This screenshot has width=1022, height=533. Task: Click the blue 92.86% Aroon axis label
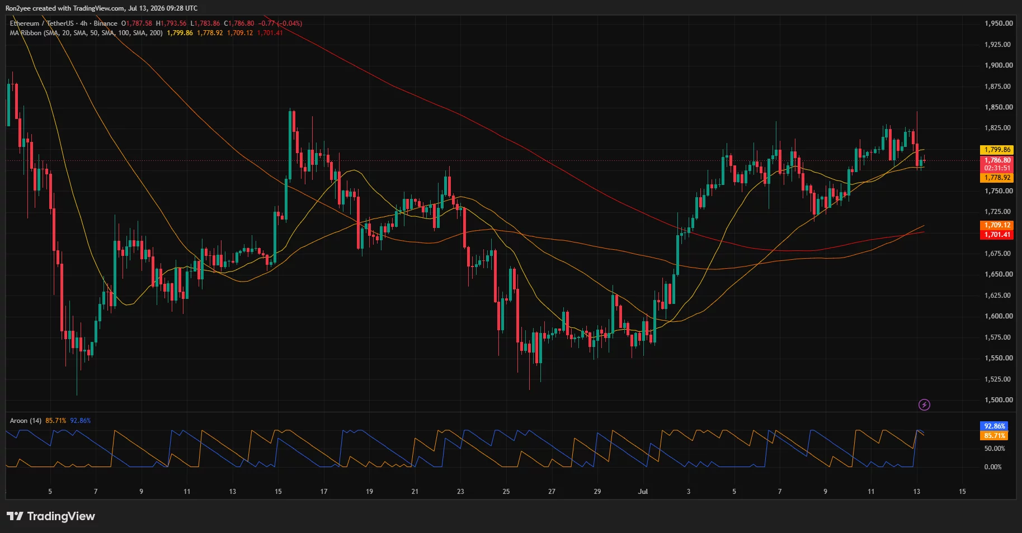tap(994, 426)
